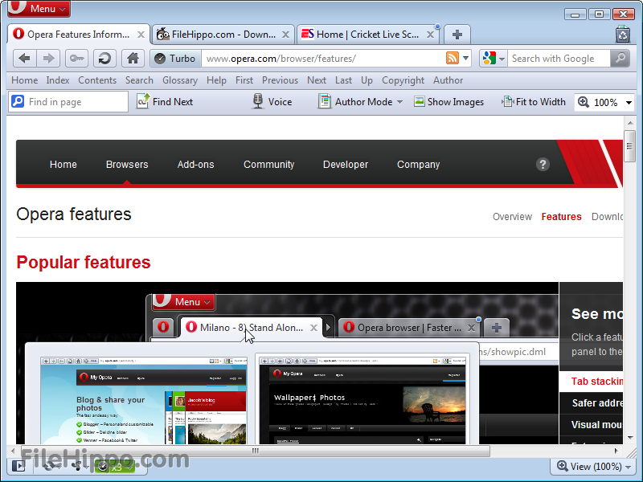Screen dimensions: 643x482
Task: Click the search magnifier button
Action: click(x=620, y=59)
